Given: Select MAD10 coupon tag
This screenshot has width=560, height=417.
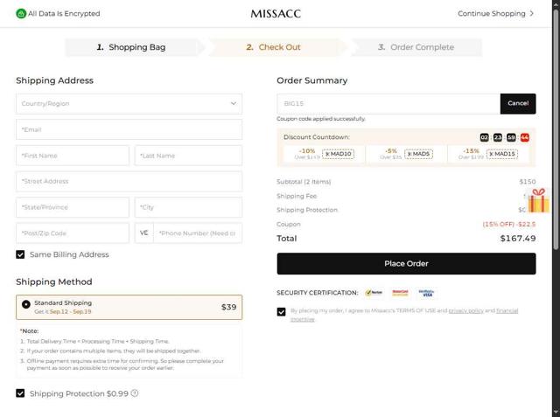Looking at the screenshot, I should tap(339, 154).
